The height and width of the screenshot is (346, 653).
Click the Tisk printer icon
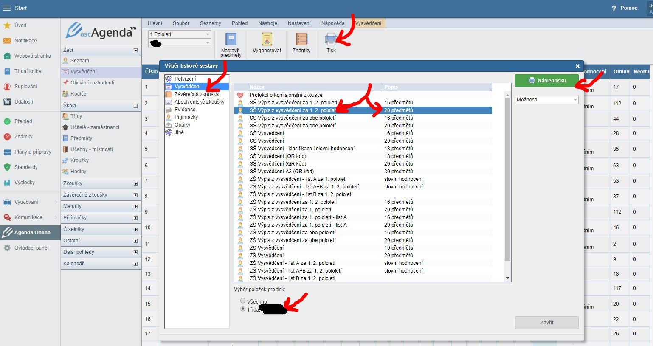[331, 40]
